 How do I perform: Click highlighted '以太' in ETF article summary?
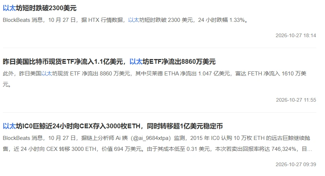coord(46,74)
